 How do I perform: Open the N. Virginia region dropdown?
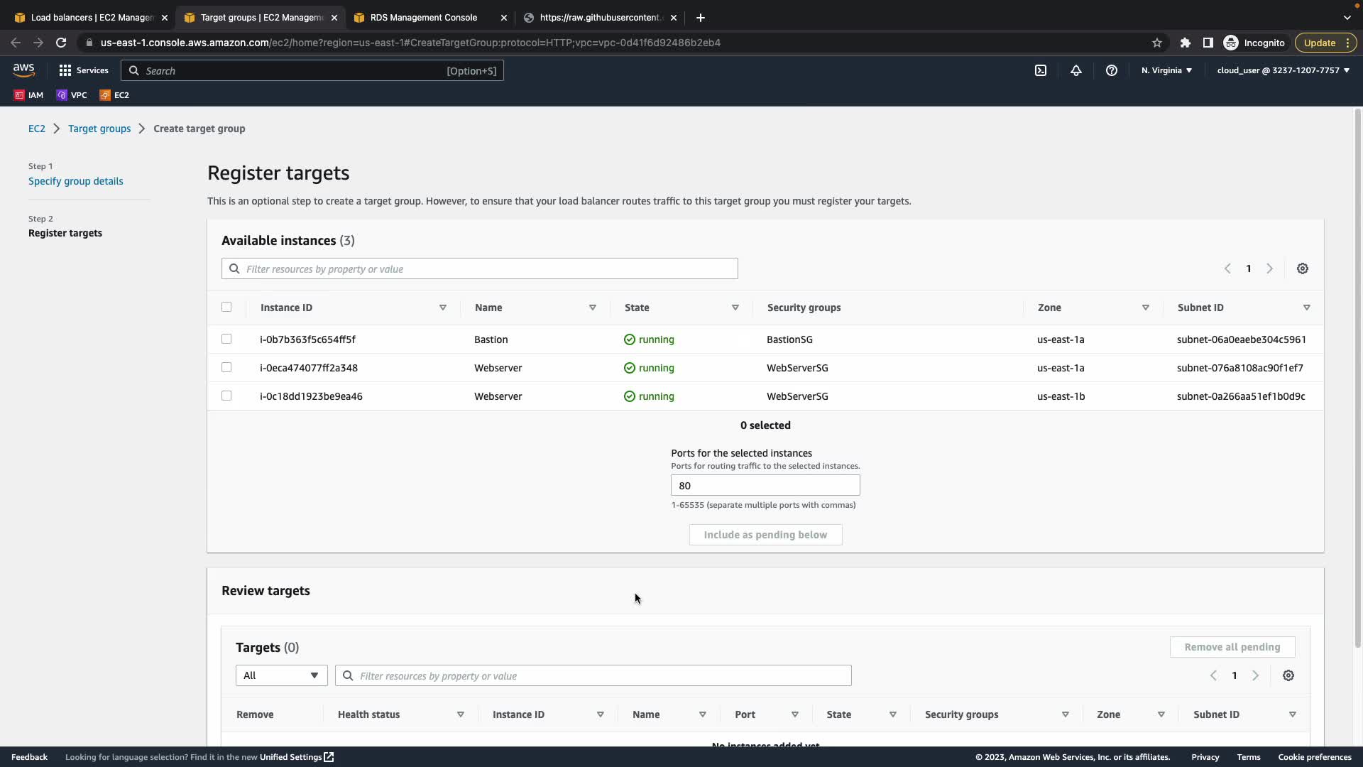click(1166, 70)
